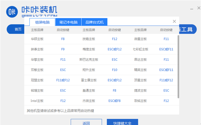Select the 精英主板 cell

[140, 70]
